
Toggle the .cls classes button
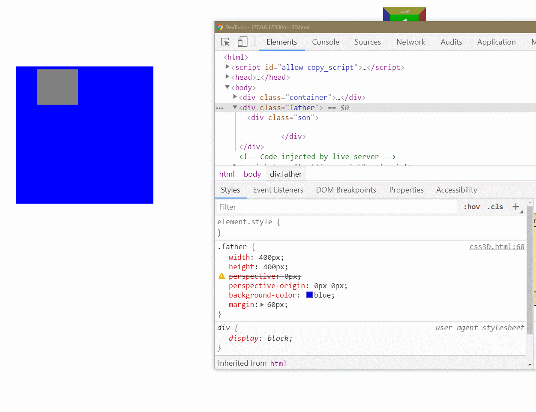(x=495, y=207)
